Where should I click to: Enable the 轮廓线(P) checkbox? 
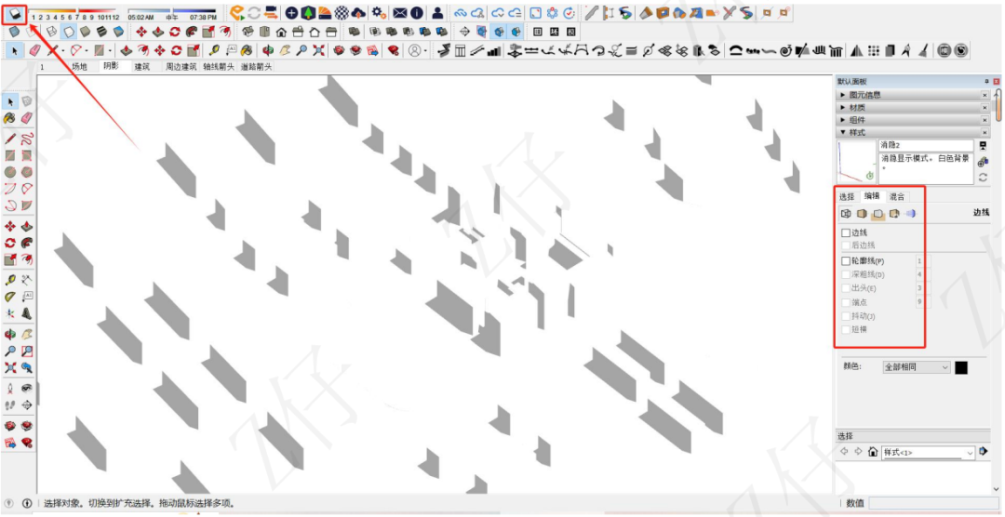(x=845, y=261)
